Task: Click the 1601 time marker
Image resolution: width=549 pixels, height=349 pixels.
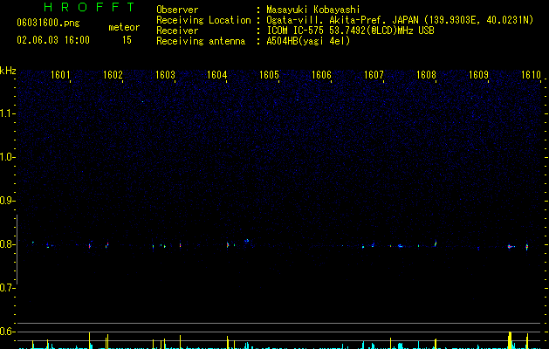Action: 60,75
